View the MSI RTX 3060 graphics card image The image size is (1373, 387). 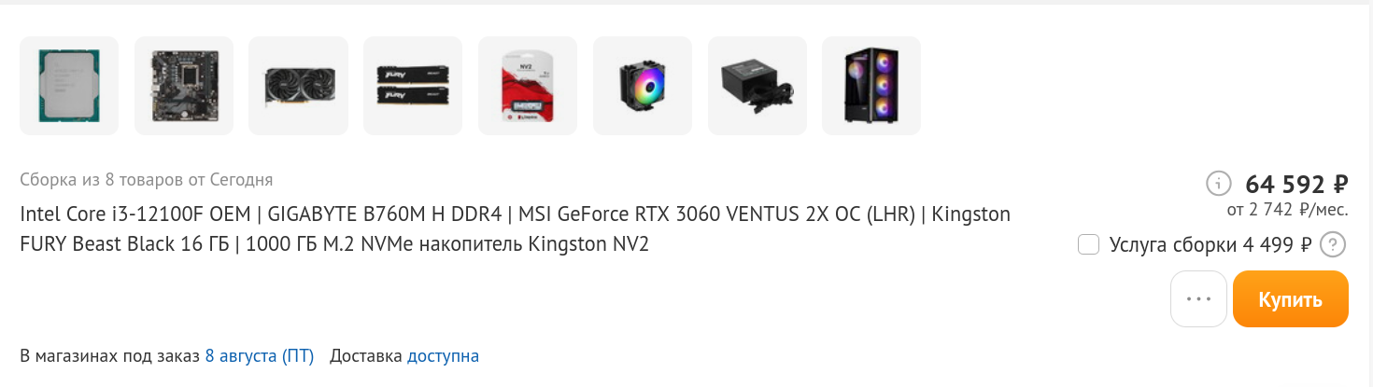coord(298,86)
